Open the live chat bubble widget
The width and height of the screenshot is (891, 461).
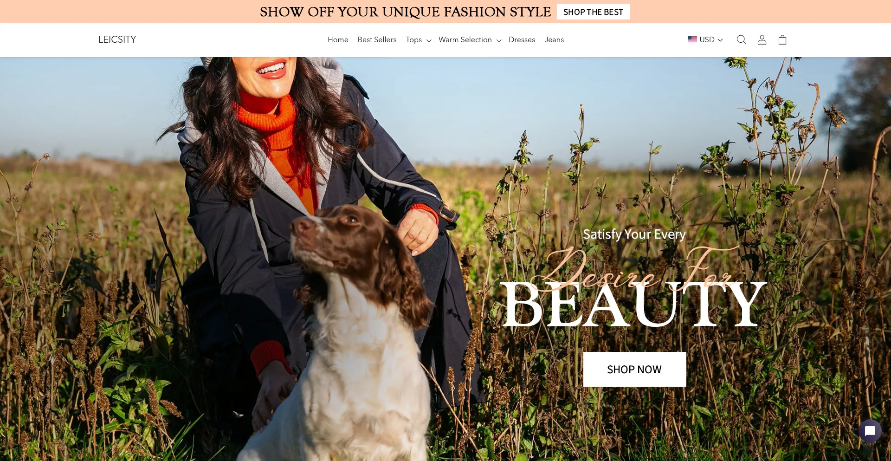point(870,431)
